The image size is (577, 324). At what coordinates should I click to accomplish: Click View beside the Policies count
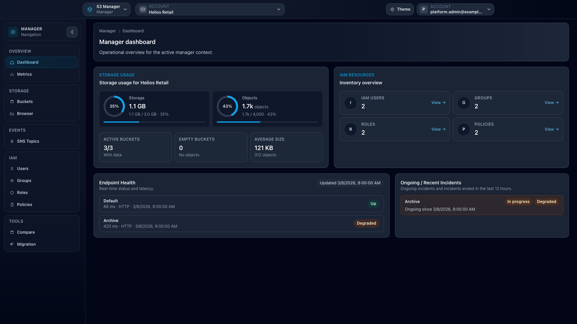pyautogui.click(x=551, y=129)
